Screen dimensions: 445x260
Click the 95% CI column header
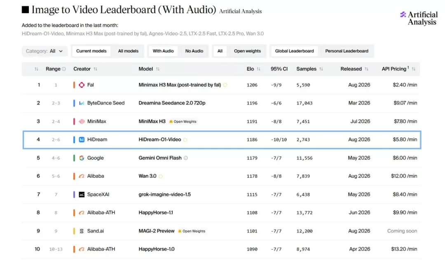point(279,69)
